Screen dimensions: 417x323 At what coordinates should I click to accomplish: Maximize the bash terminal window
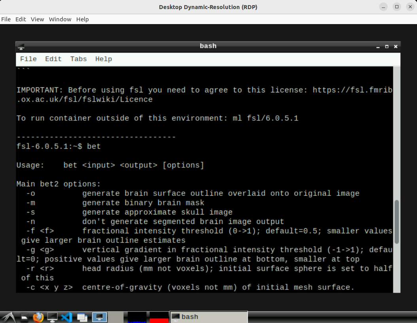387,46
